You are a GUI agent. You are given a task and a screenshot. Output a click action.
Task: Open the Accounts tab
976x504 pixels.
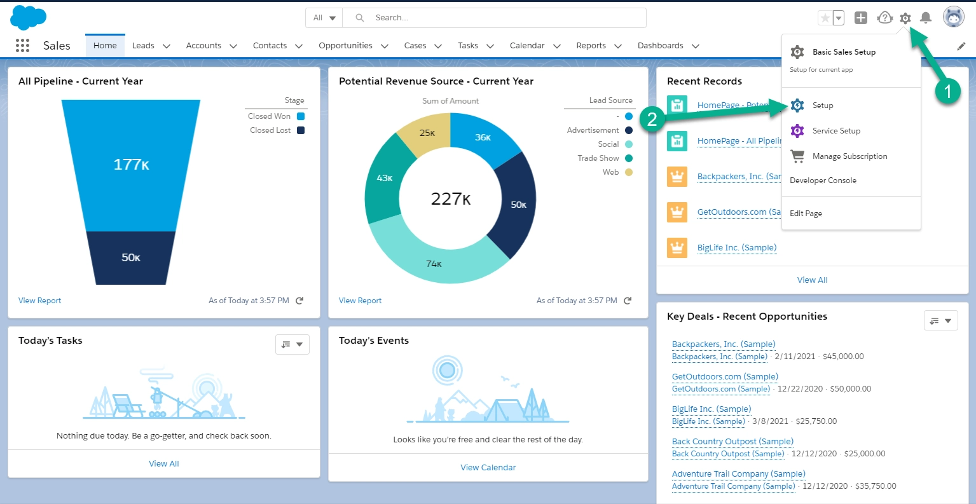(203, 46)
